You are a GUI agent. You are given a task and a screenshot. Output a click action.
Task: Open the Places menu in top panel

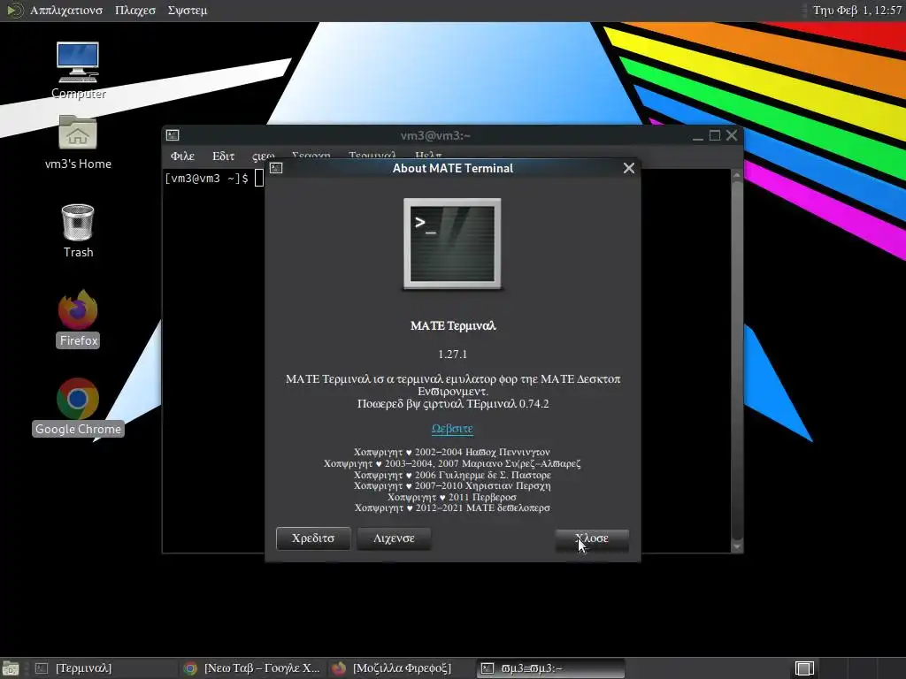(135, 11)
